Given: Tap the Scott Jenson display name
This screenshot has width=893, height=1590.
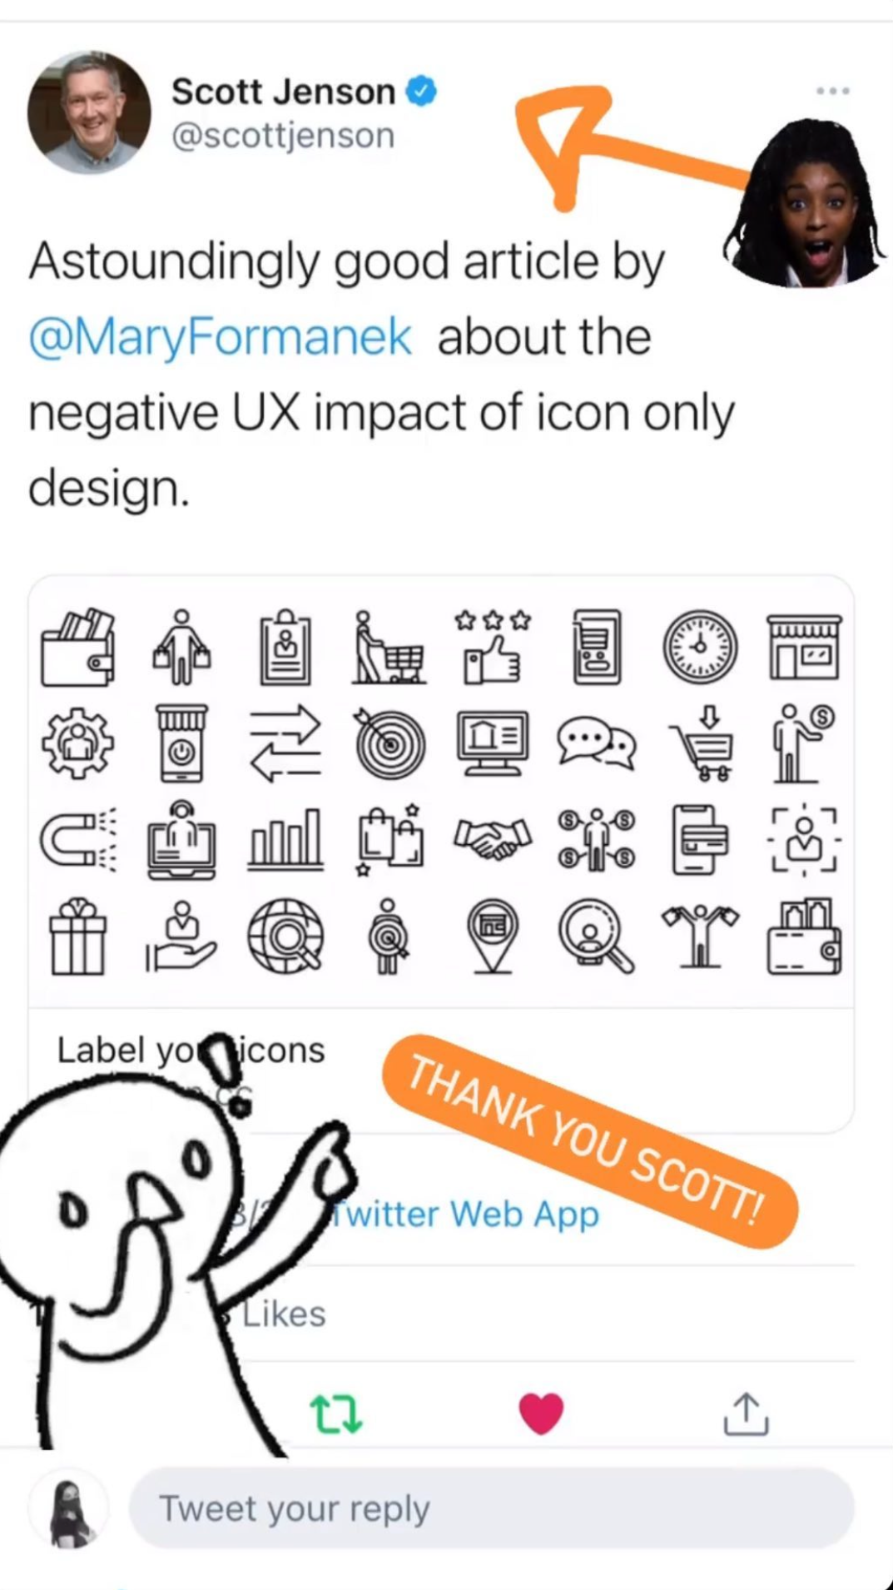Looking at the screenshot, I should (283, 92).
